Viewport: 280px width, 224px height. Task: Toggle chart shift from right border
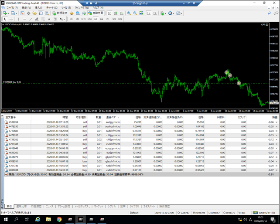[155, 13]
